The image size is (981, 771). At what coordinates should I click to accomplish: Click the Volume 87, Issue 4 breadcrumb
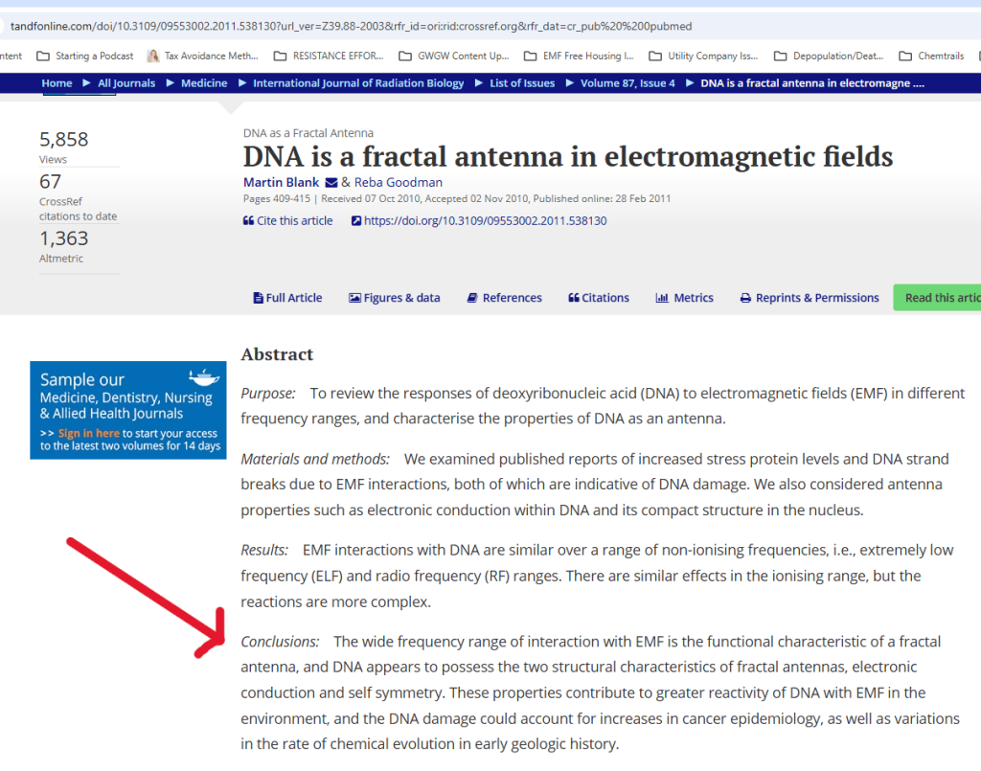(x=627, y=83)
